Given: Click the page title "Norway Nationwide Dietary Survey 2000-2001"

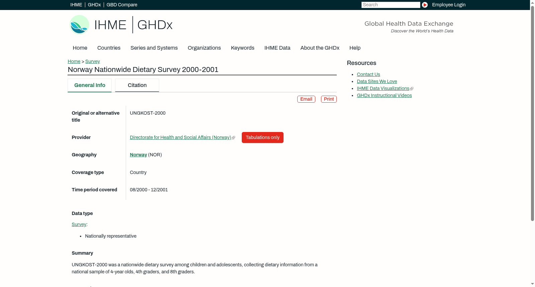Looking at the screenshot, I should click(143, 70).
